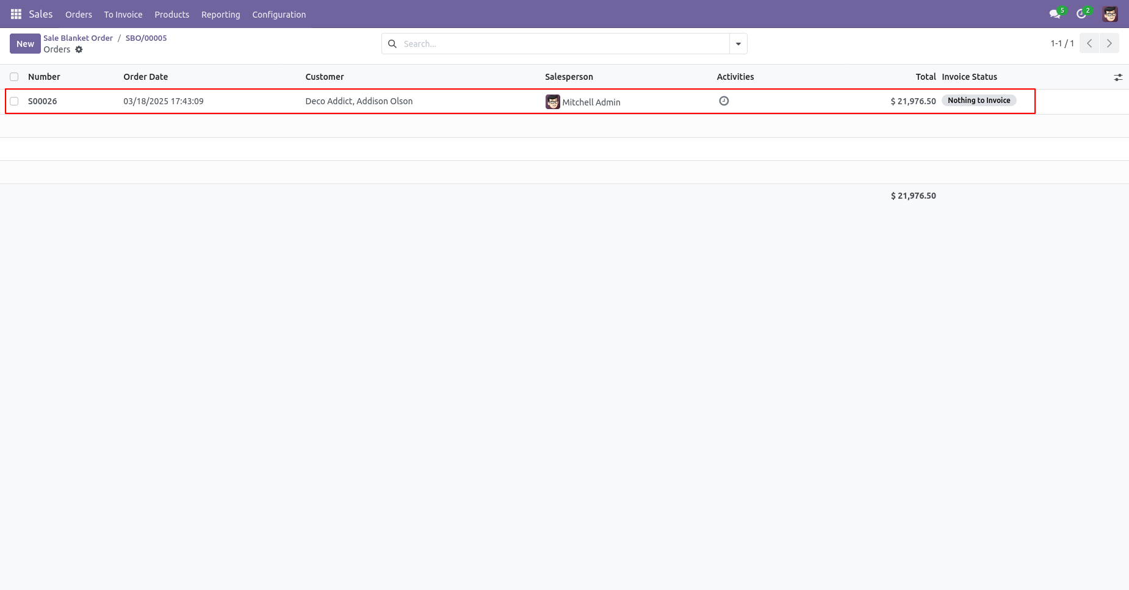Image resolution: width=1129 pixels, height=590 pixels.
Task: Sort by the Total column header
Action: 926,77
